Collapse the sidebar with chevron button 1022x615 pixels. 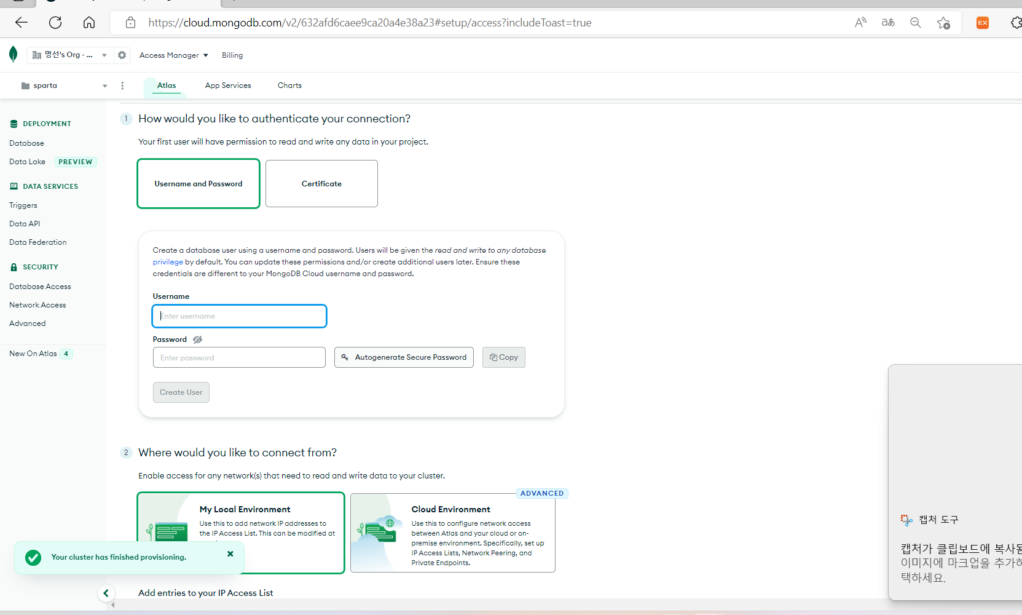(x=106, y=593)
